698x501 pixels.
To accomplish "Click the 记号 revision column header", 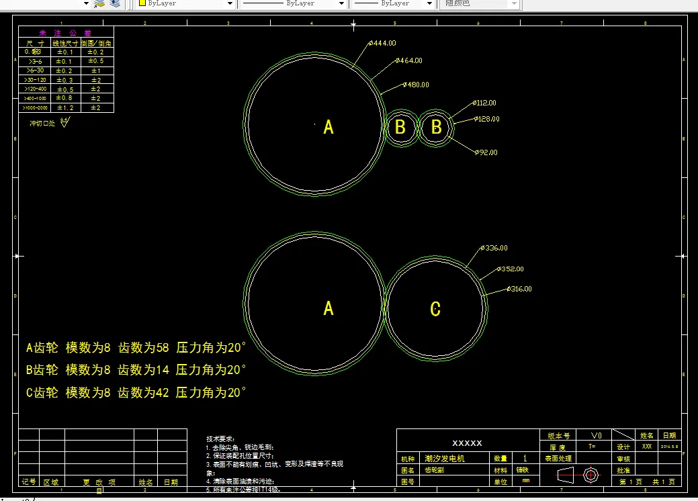I will pos(29,482).
